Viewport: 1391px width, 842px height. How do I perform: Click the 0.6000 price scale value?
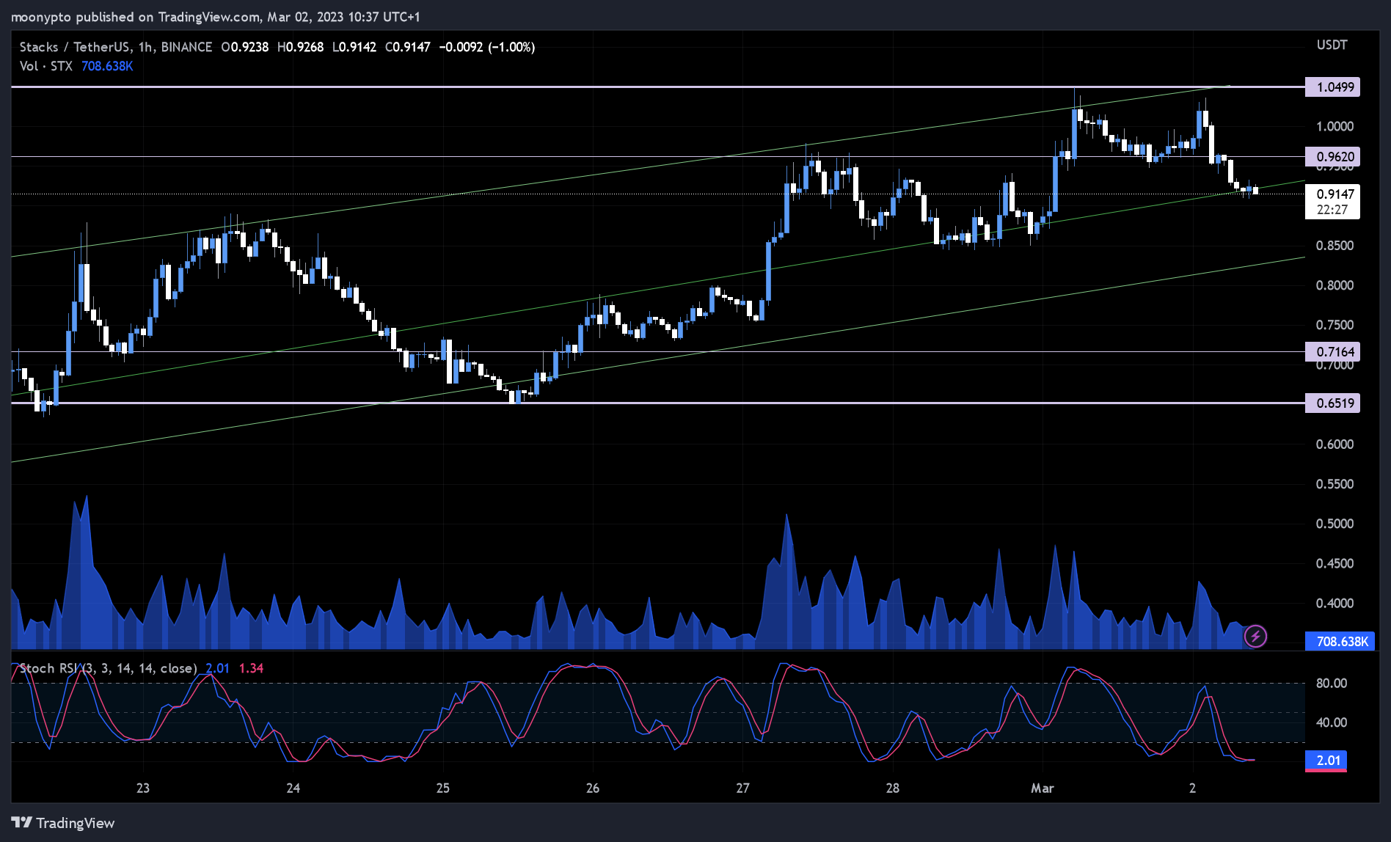(1335, 444)
